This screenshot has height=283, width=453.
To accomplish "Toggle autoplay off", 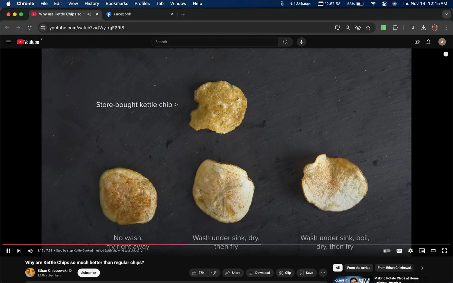I will (x=387, y=251).
